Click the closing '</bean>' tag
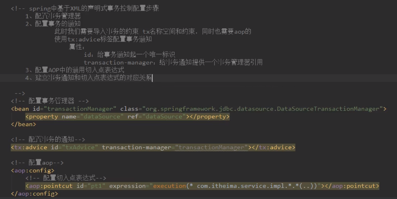The height and width of the screenshot is (199, 397). (x=24, y=124)
